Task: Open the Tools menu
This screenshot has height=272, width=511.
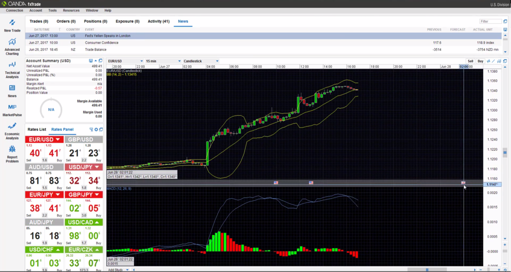Action: pyautogui.click(x=52, y=10)
